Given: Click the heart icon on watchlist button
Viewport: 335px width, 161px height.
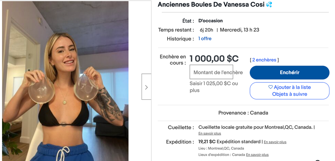Looking at the screenshot, I should pos(270,87).
